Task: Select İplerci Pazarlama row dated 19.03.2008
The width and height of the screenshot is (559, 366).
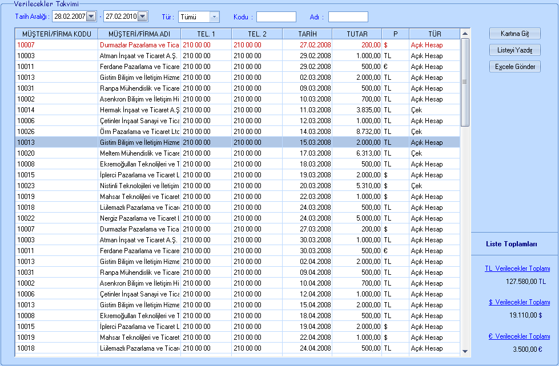Action: (x=238, y=175)
